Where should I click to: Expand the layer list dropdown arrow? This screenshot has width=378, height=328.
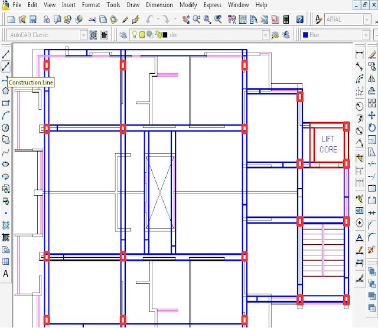coord(265,35)
